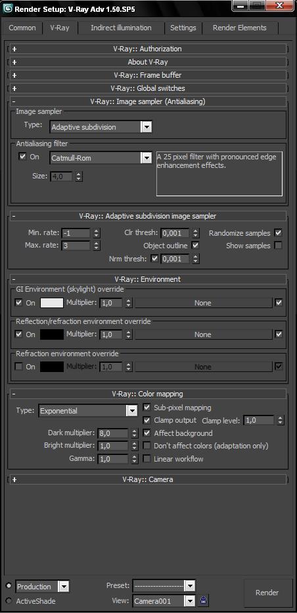
Task: Toggle GI Environment skylight On checkbox
Action: click(18, 303)
